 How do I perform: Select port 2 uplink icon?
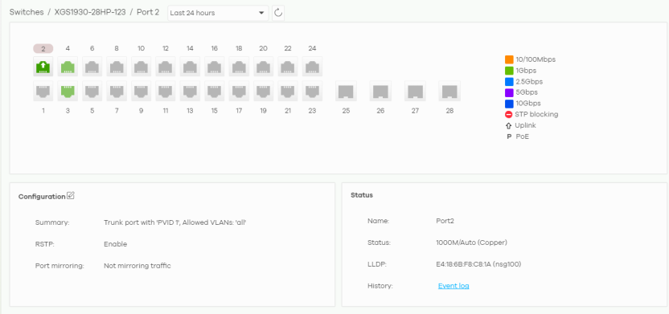coord(43,67)
